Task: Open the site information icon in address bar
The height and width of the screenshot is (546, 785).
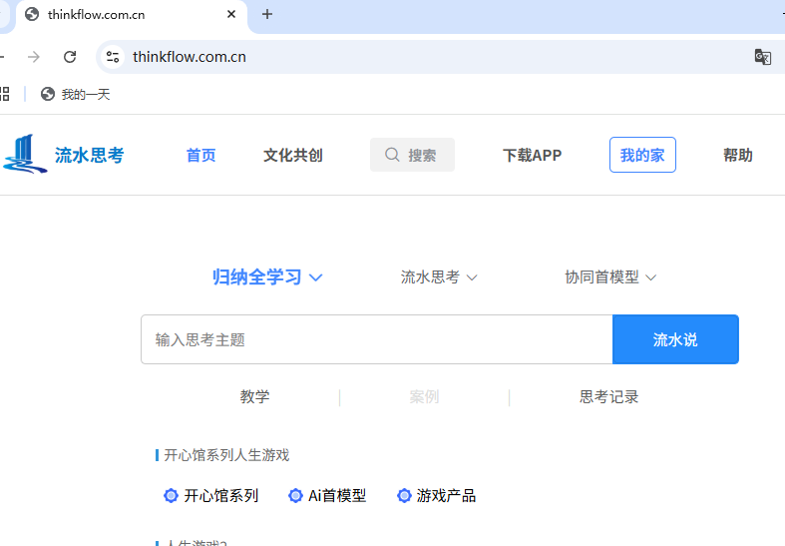Action: [113, 57]
